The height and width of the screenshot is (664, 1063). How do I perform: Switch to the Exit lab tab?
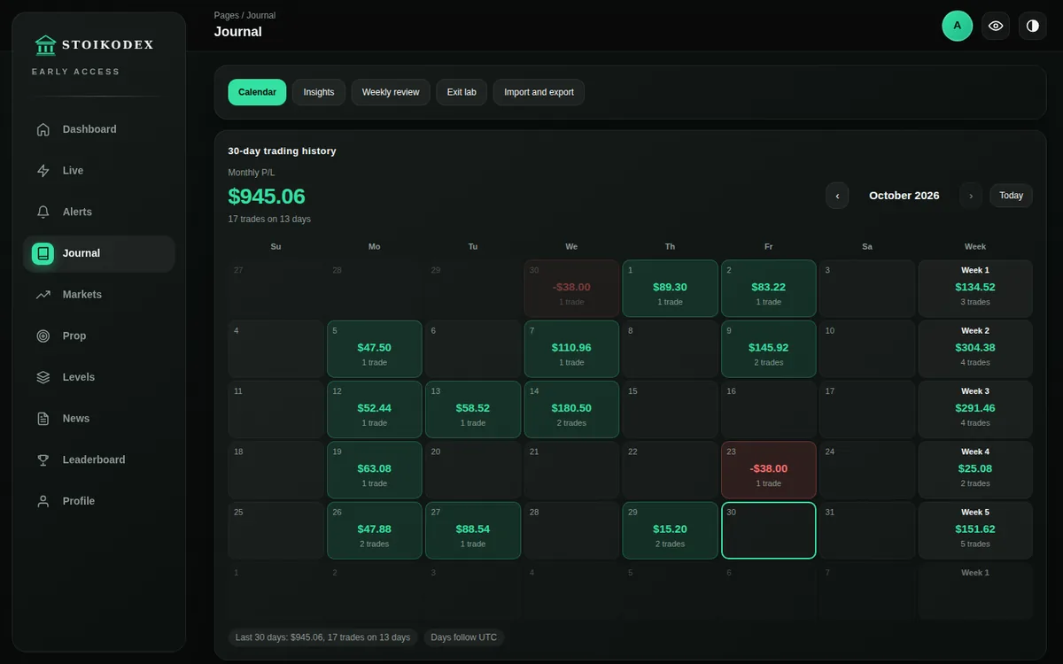(462, 92)
